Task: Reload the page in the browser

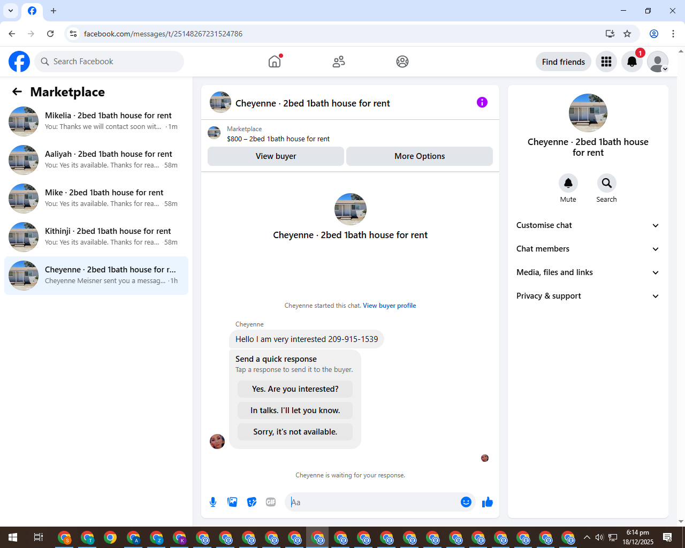Action: pyautogui.click(x=50, y=34)
